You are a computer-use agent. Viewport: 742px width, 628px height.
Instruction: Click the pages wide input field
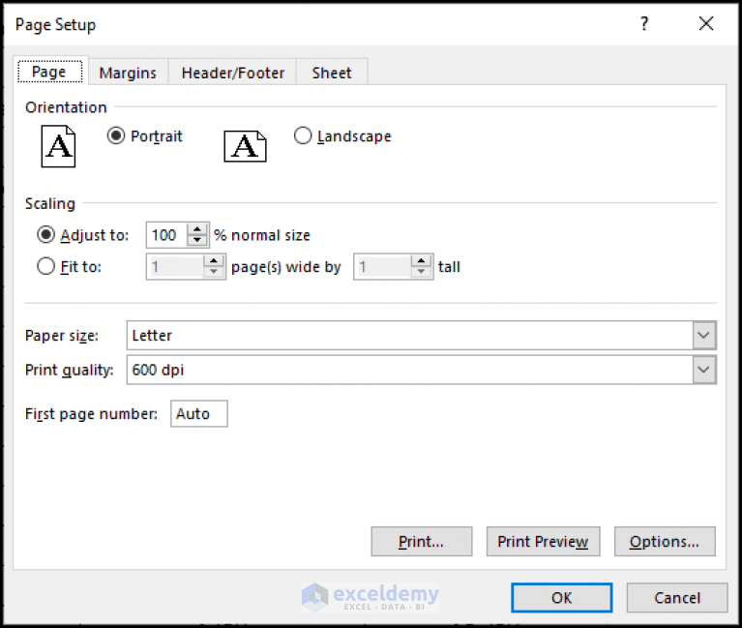click(175, 267)
